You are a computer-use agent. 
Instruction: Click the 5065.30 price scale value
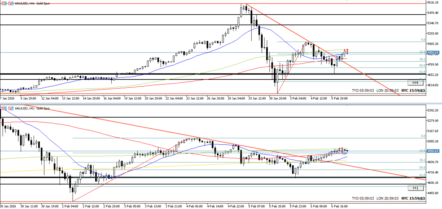[433, 43]
